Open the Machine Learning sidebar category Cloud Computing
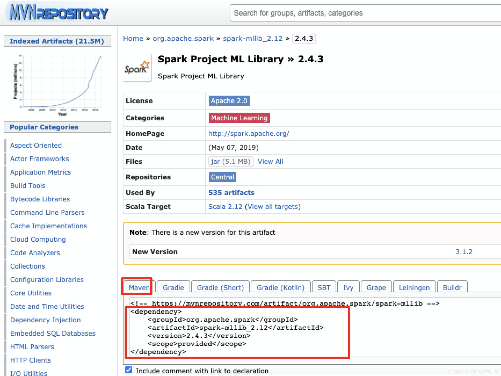Image resolution: width=501 pixels, height=376 pixels. [38, 239]
